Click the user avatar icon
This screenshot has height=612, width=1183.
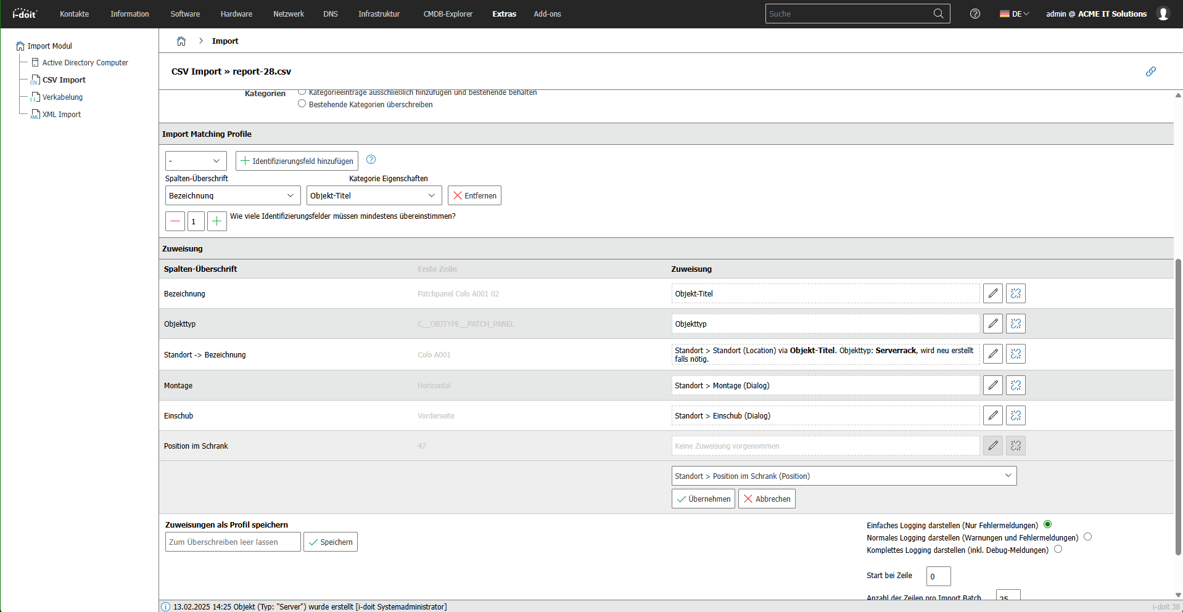tap(1163, 14)
